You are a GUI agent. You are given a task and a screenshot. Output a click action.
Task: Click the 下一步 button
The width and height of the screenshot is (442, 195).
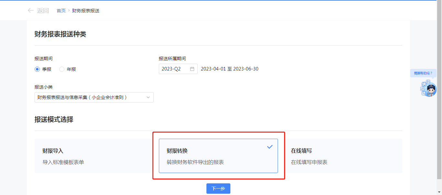click(x=218, y=189)
